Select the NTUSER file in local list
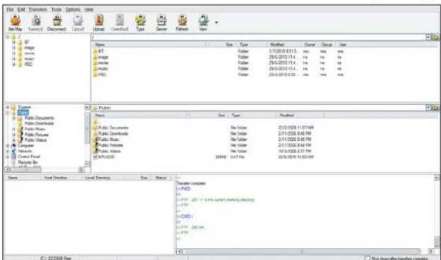 pos(103,157)
